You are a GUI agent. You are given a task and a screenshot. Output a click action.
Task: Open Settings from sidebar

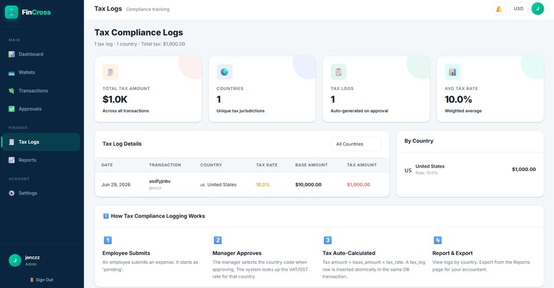[41, 193]
